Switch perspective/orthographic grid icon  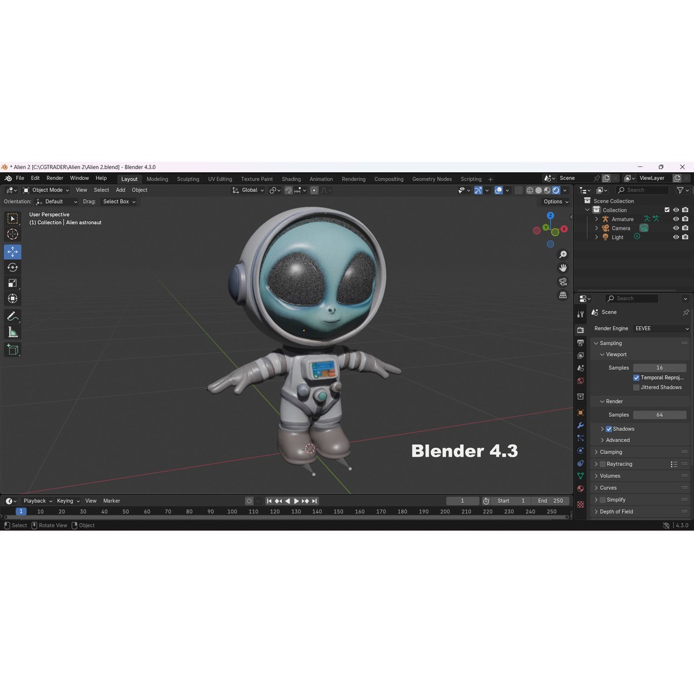click(x=562, y=295)
